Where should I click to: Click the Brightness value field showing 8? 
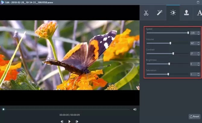tap(193, 64)
